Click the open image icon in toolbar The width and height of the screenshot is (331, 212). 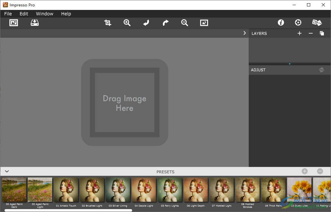pyautogui.click(x=13, y=23)
